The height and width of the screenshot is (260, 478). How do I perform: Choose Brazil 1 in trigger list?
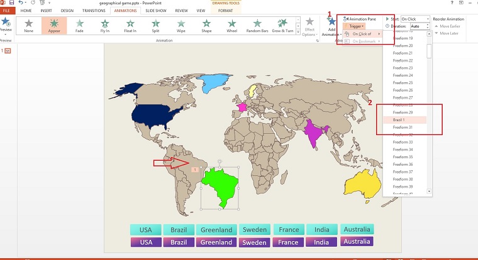pos(399,119)
